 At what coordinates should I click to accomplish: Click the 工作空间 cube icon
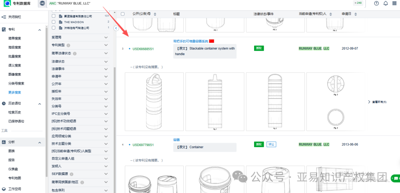(x=4, y=189)
